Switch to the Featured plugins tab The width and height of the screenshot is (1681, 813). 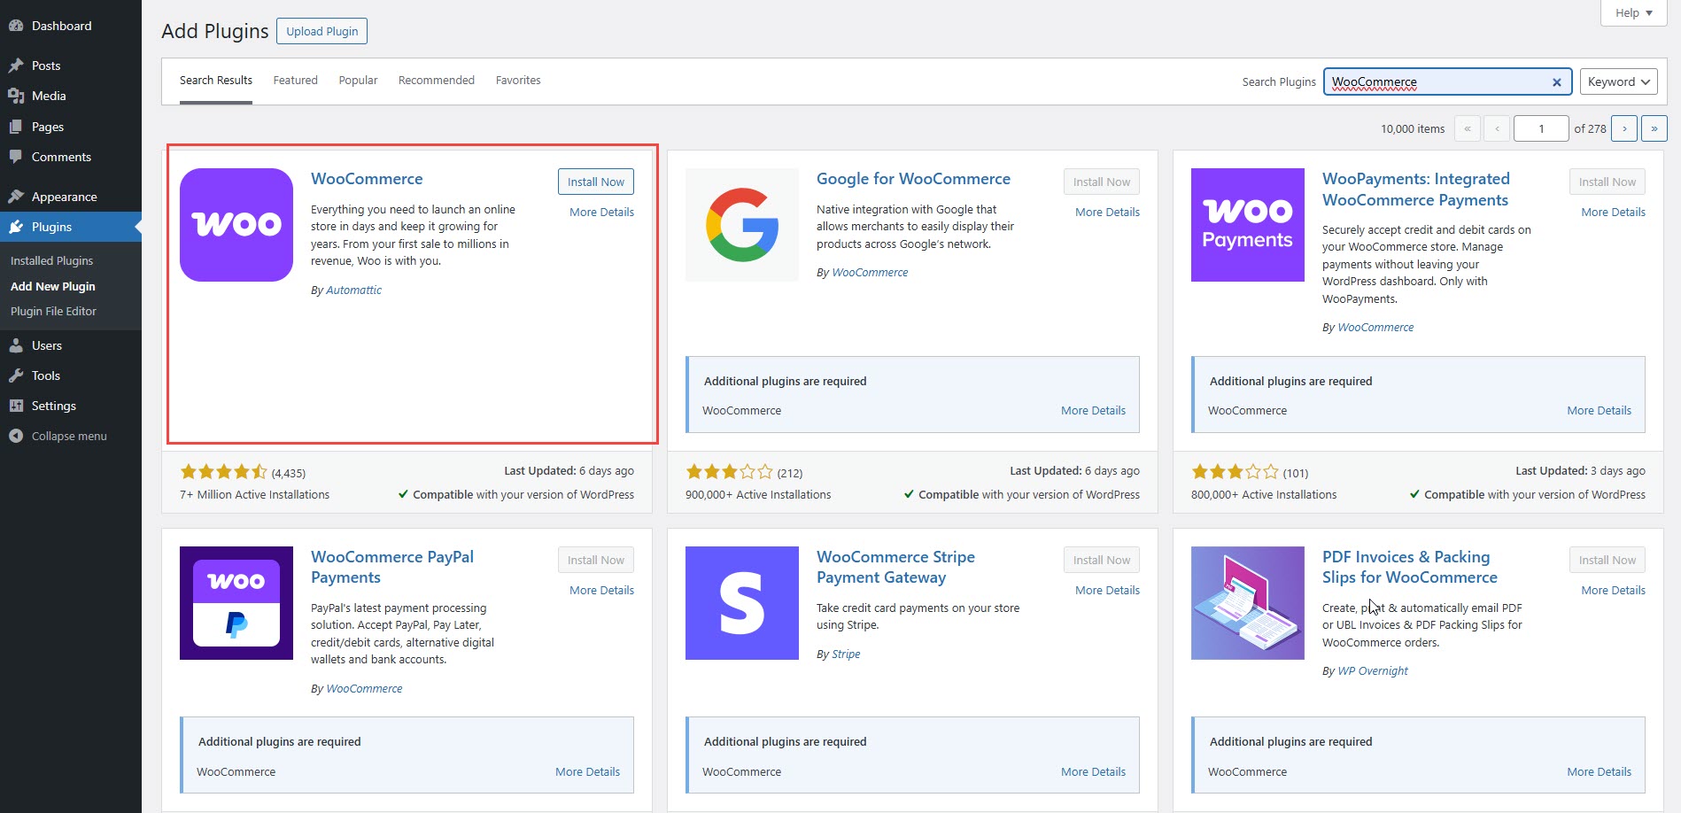pos(295,81)
